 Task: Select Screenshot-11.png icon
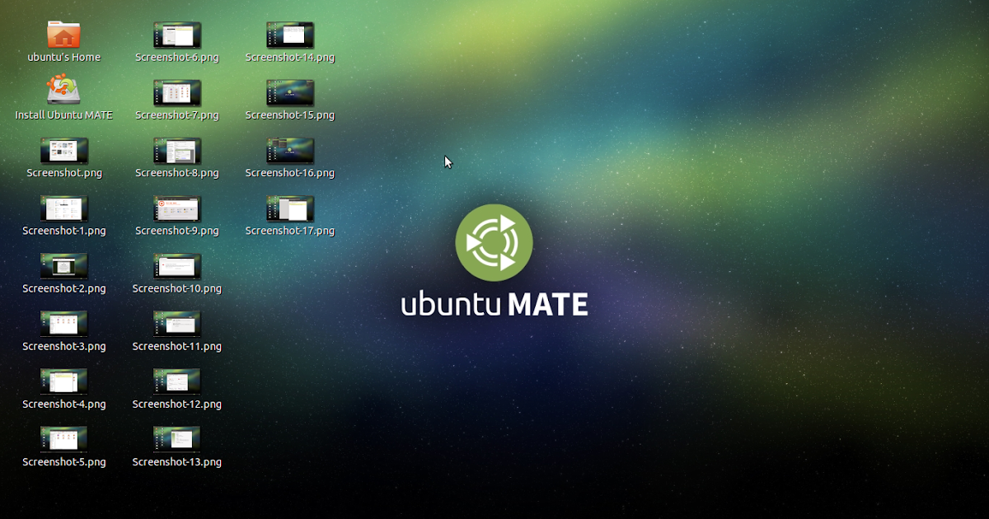click(x=177, y=324)
